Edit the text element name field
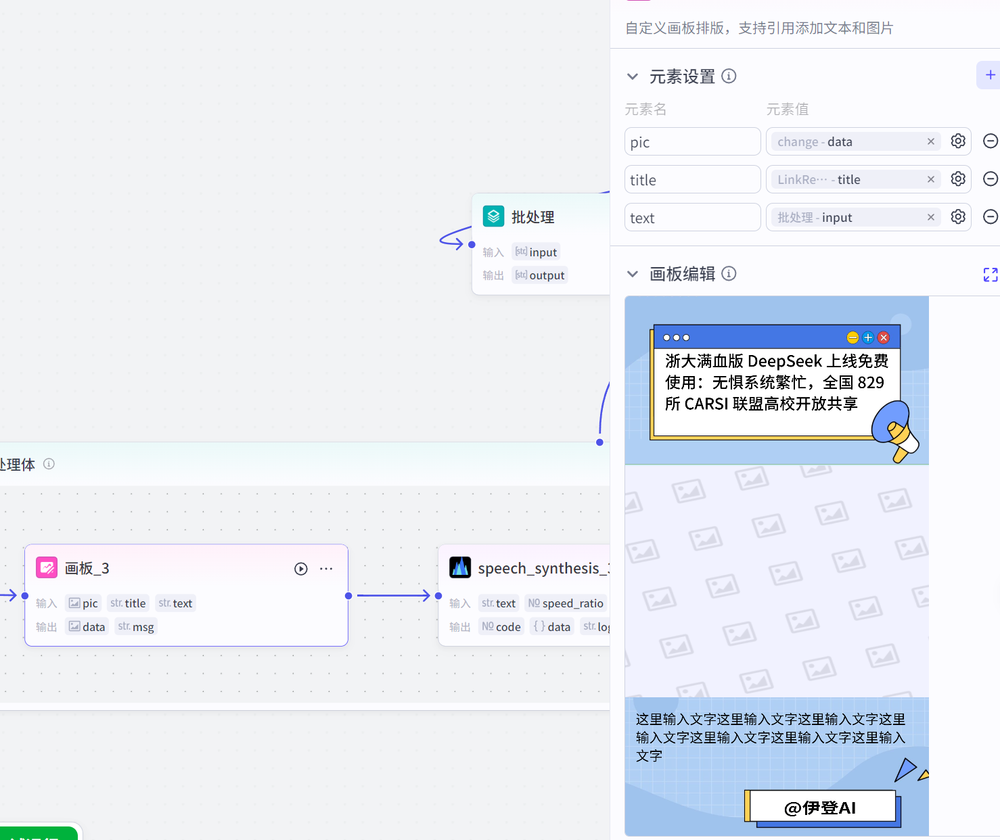Screen dimensions: 1000x840 click(x=692, y=217)
